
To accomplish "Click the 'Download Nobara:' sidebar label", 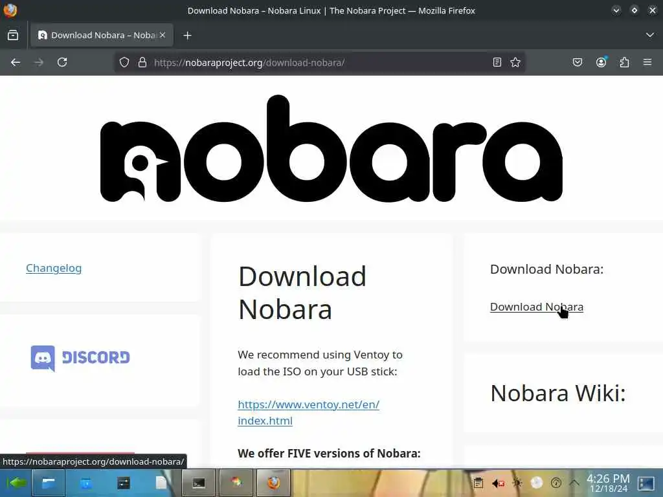I will point(546,269).
